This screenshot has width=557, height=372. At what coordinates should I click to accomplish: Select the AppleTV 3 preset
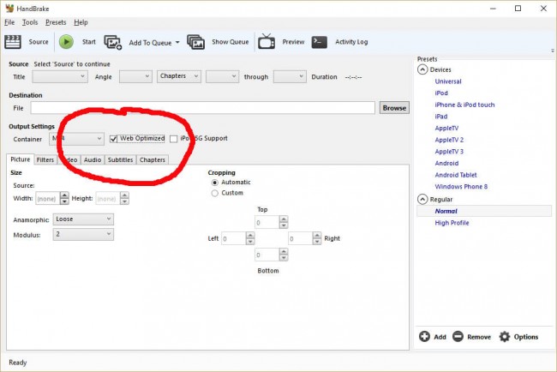point(449,152)
